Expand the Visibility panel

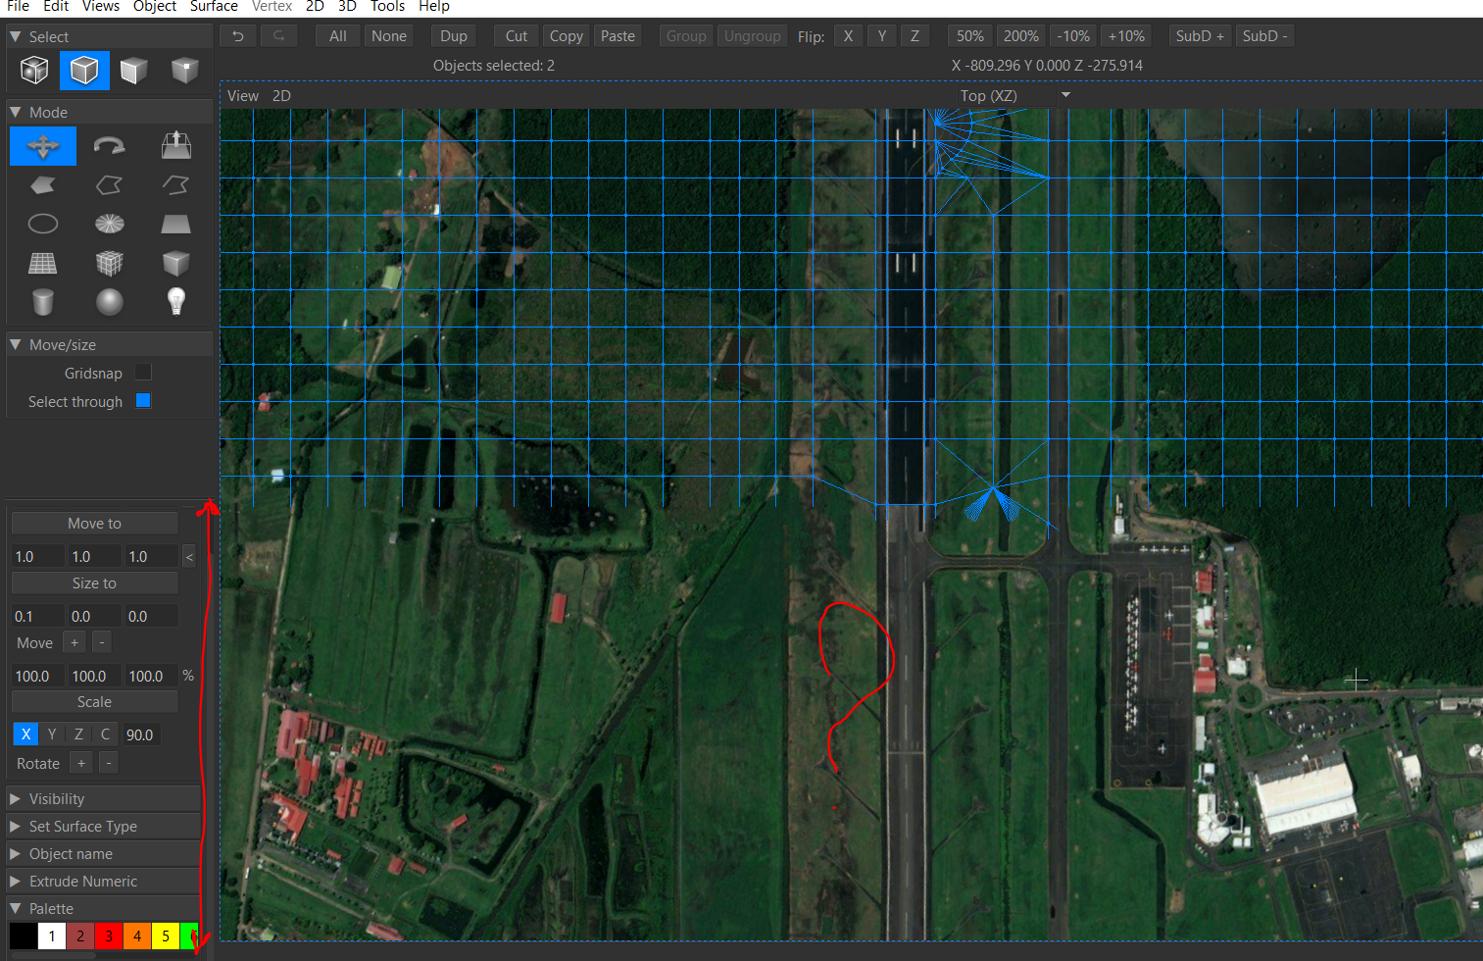point(57,799)
